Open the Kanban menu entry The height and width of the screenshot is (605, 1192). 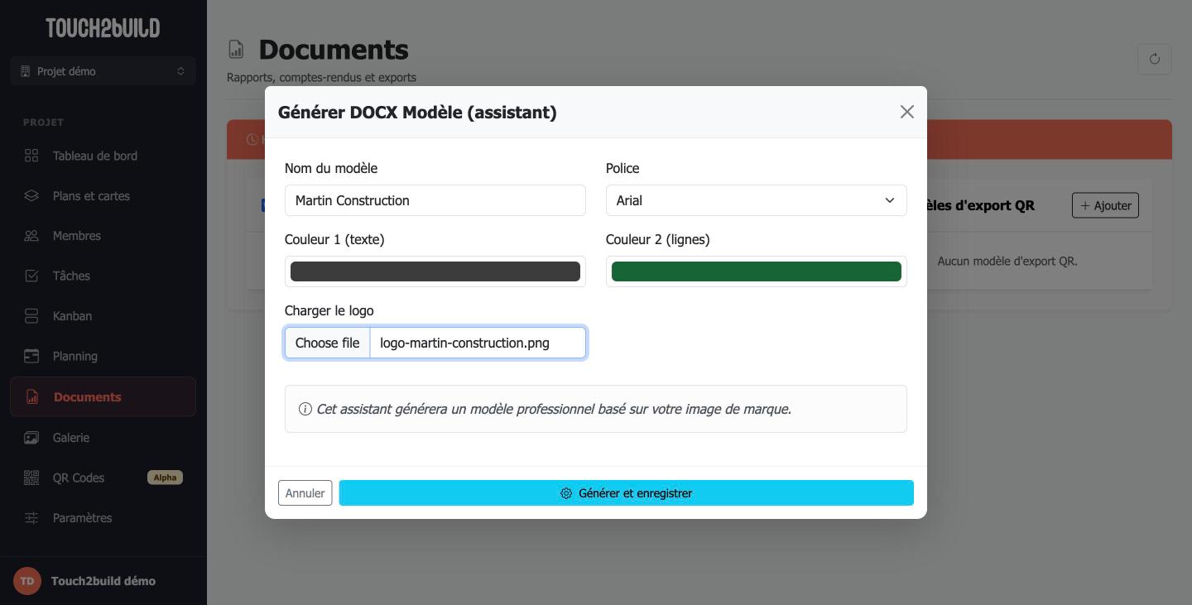(x=103, y=316)
